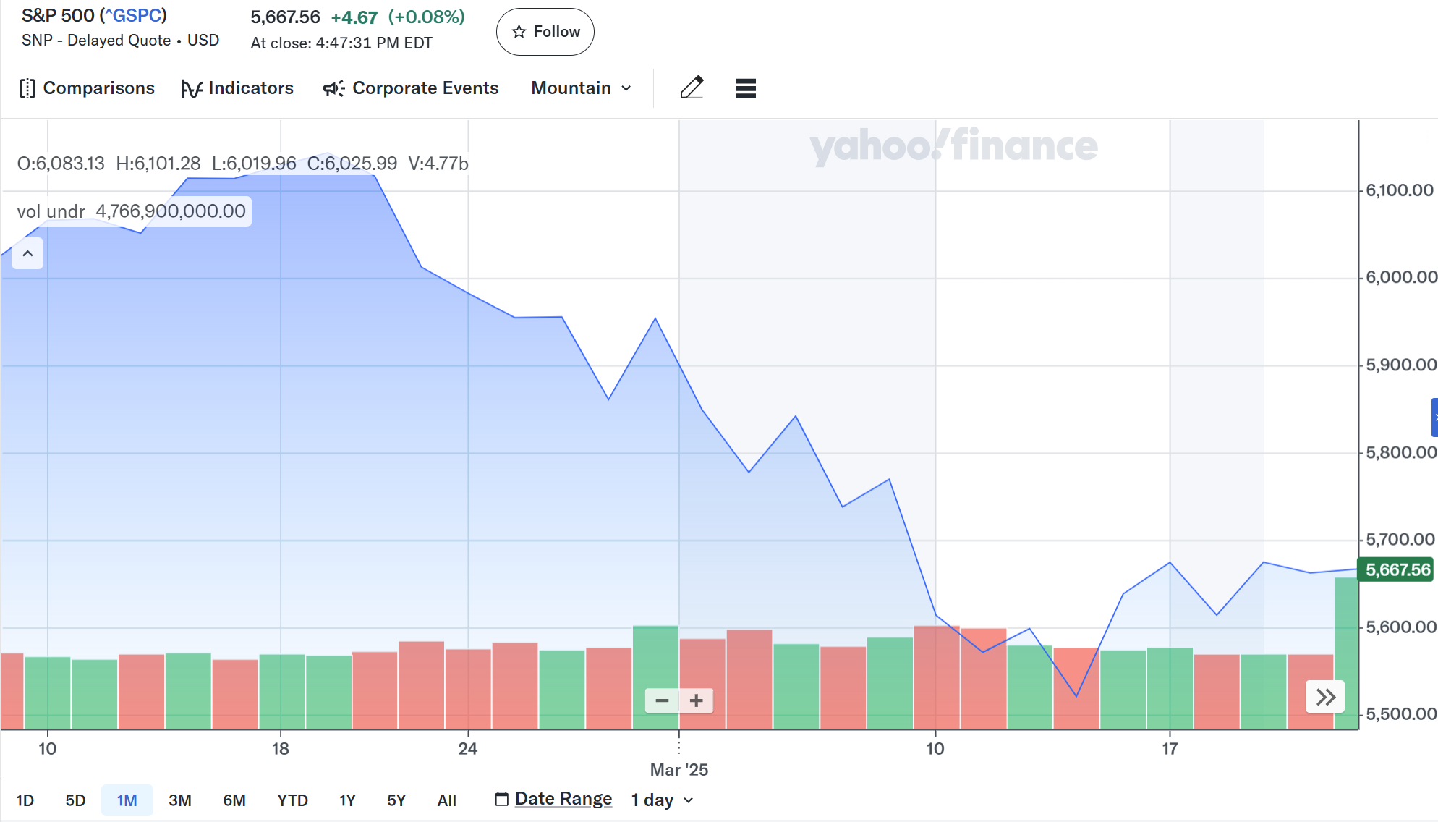
Task: Zoom out the chart with minus button
Action: tap(662, 700)
